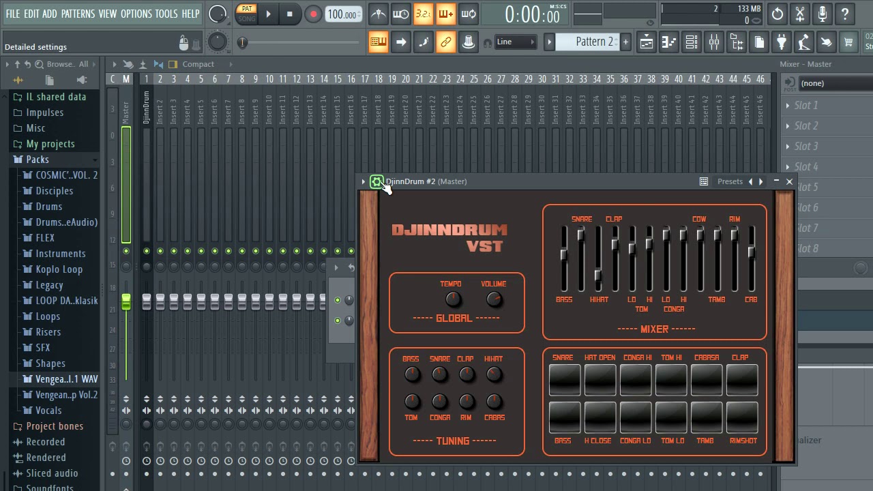Toggle the metronome icon
The height and width of the screenshot is (491, 873).
(x=378, y=14)
